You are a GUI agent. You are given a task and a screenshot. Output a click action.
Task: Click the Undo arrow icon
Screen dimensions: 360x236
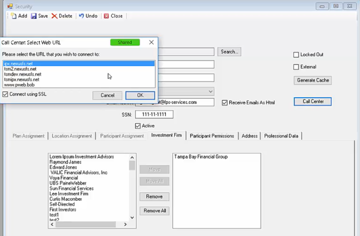(81, 16)
